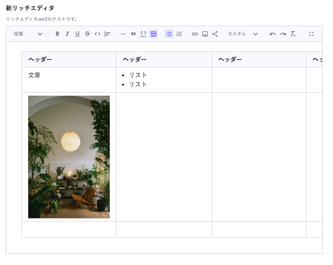Expand the alignment options
The image size is (333, 265).
pos(107,34)
